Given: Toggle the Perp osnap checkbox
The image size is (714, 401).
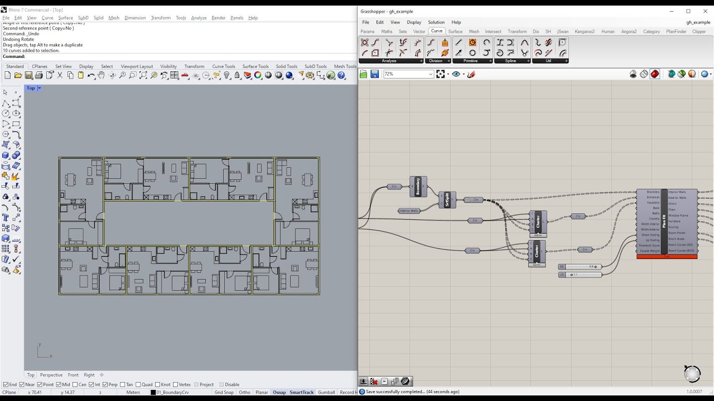Looking at the screenshot, I should pos(105,384).
